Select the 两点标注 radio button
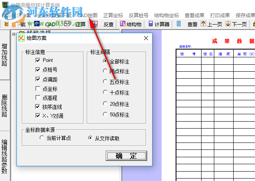The image size is (255, 181). point(105,71)
